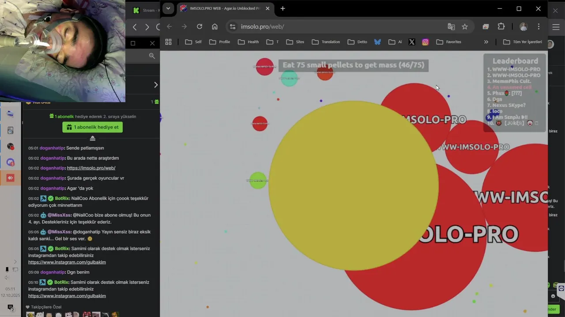This screenshot has width=565, height=317.
Task: Open the tab search dropdown arrow
Action: coord(168,8)
